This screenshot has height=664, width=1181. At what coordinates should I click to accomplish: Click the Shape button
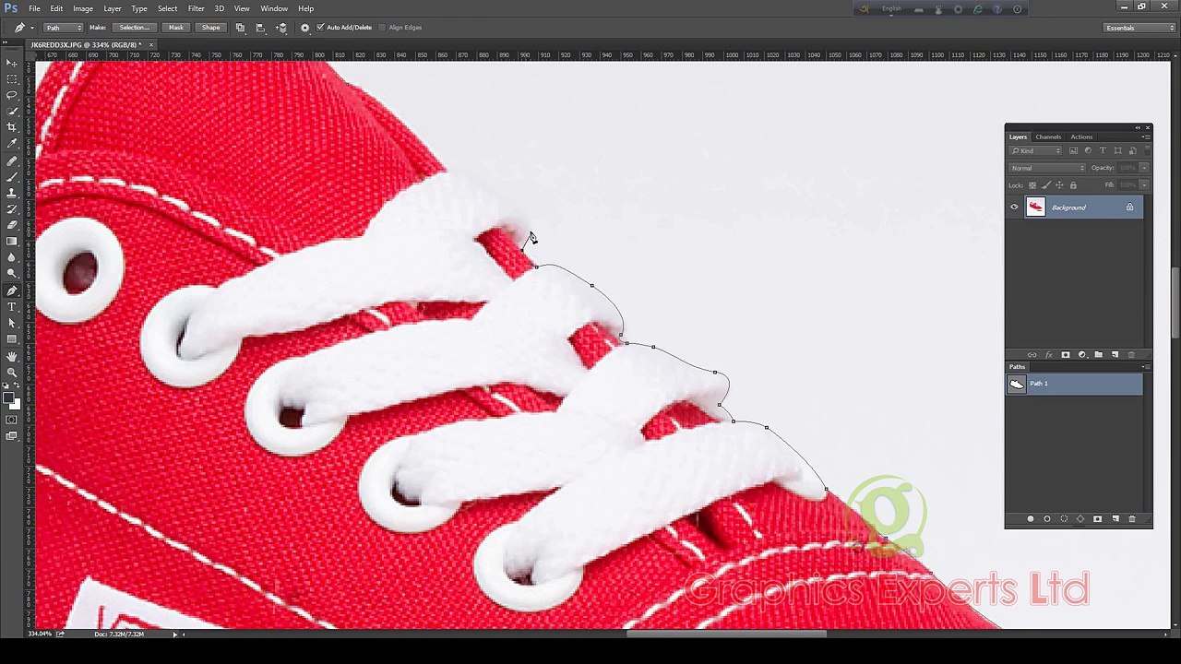[x=210, y=28]
